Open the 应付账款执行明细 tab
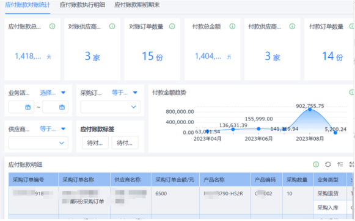 (82, 5)
